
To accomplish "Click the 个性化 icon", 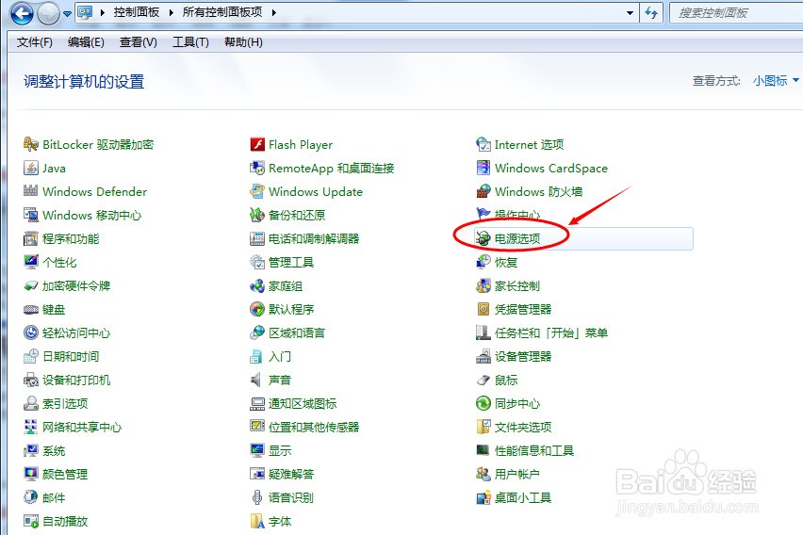I will coord(31,262).
